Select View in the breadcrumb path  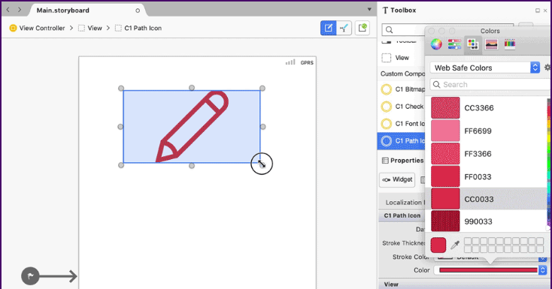(x=90, y=28)
